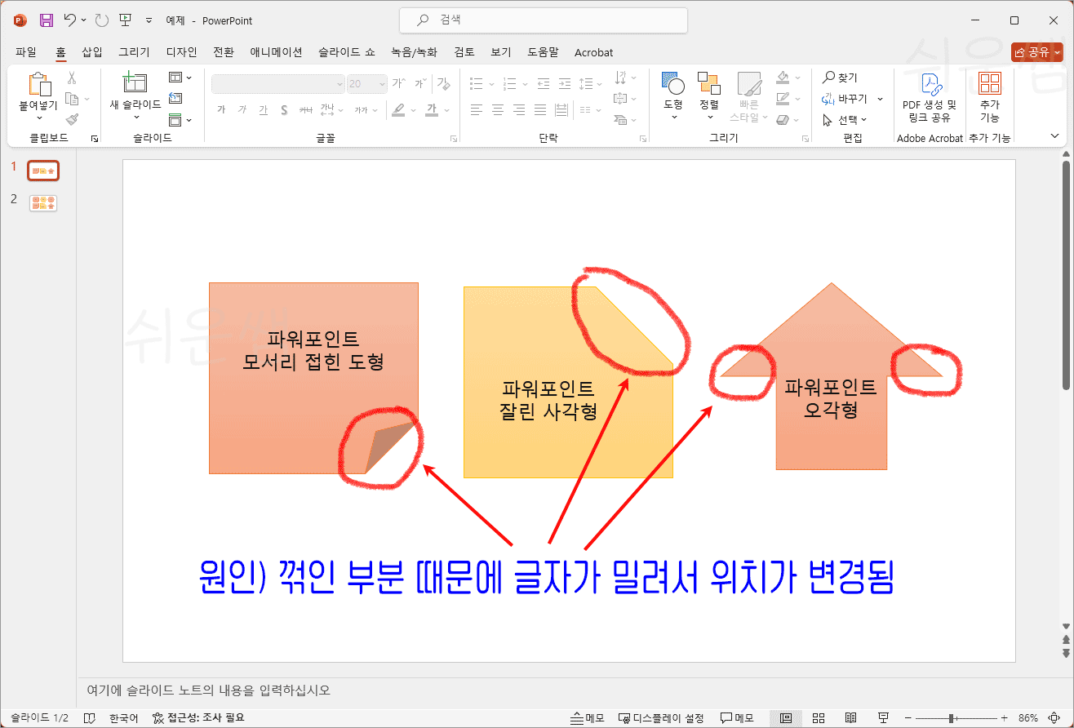Switch to the 삽입 ribbon tab
The width and height of the screenshot is (1074, 728).
tap(91, 51)
